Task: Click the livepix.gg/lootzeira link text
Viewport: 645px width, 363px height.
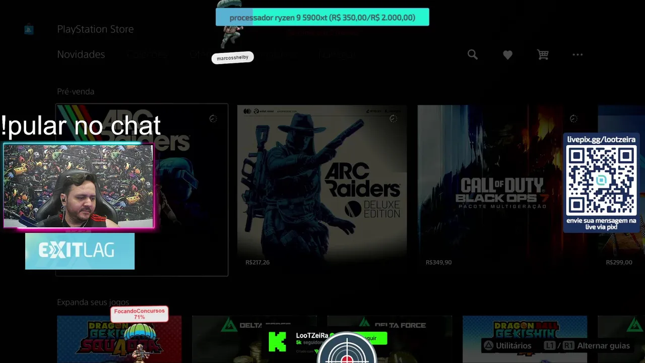Action: [x=601, y=140]
